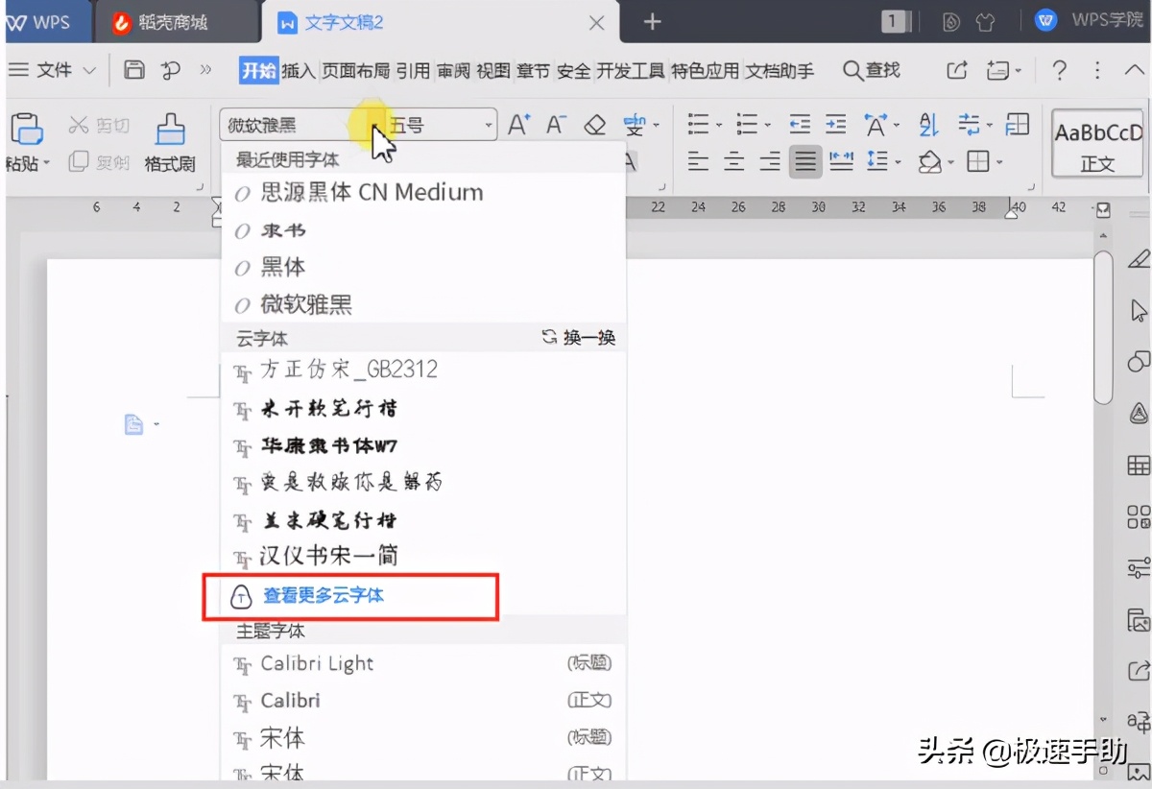1152x789 pixels.
Task: Click the shading paint bucket icon
Action: (929, 161)
